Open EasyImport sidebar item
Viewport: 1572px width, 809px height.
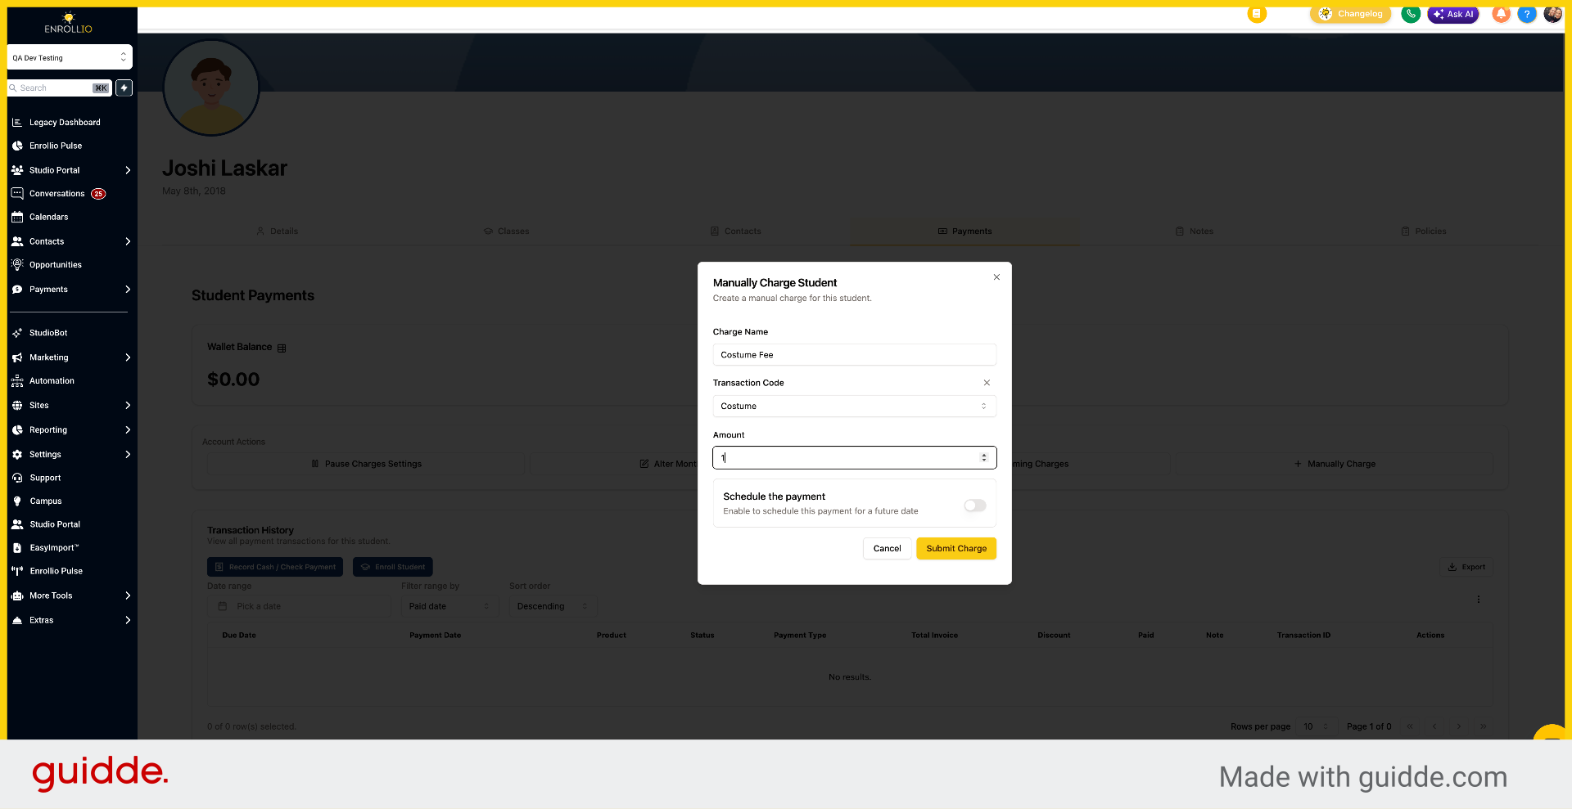(54, 548)
